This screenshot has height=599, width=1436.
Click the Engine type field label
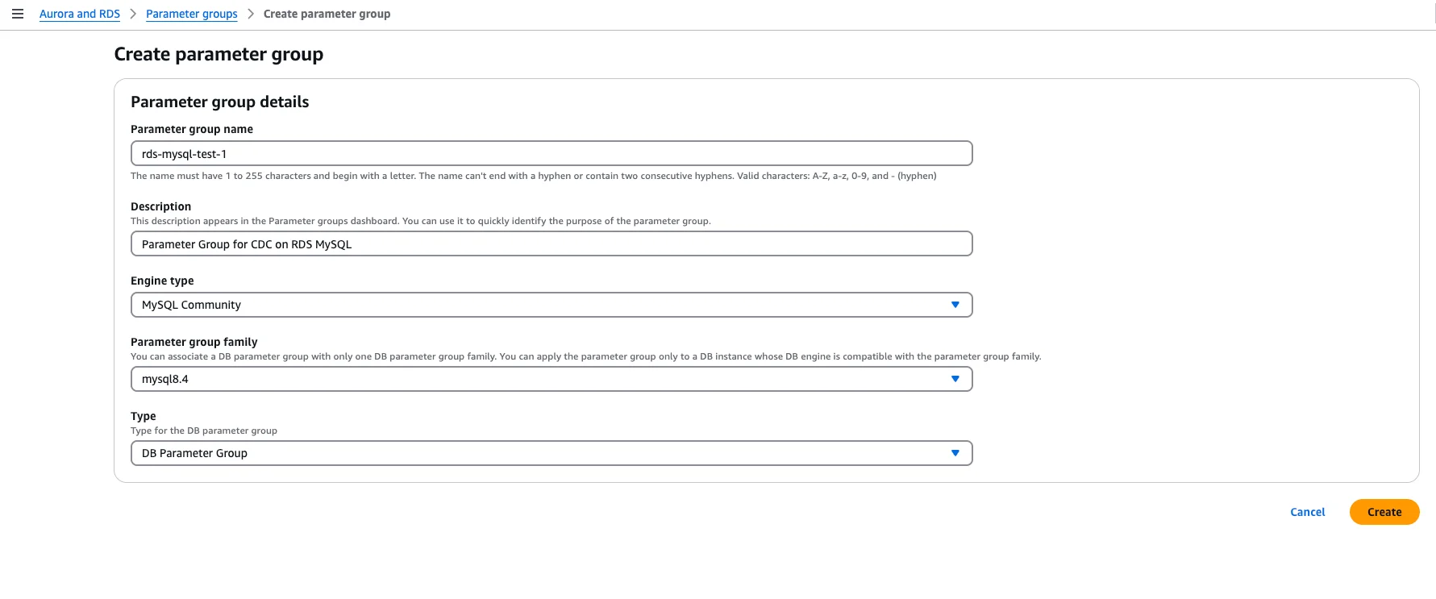[162, 281]
